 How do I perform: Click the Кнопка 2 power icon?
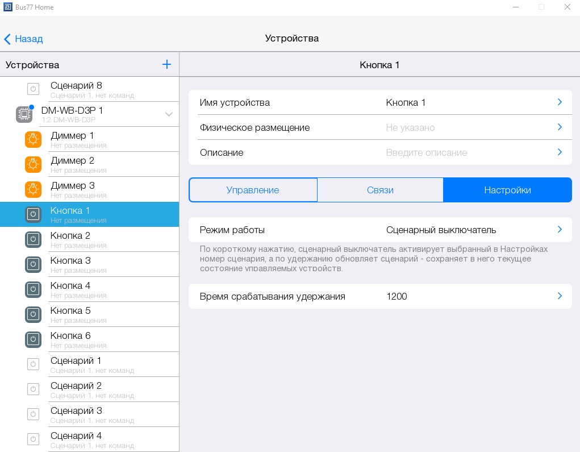tap(33, 239)
